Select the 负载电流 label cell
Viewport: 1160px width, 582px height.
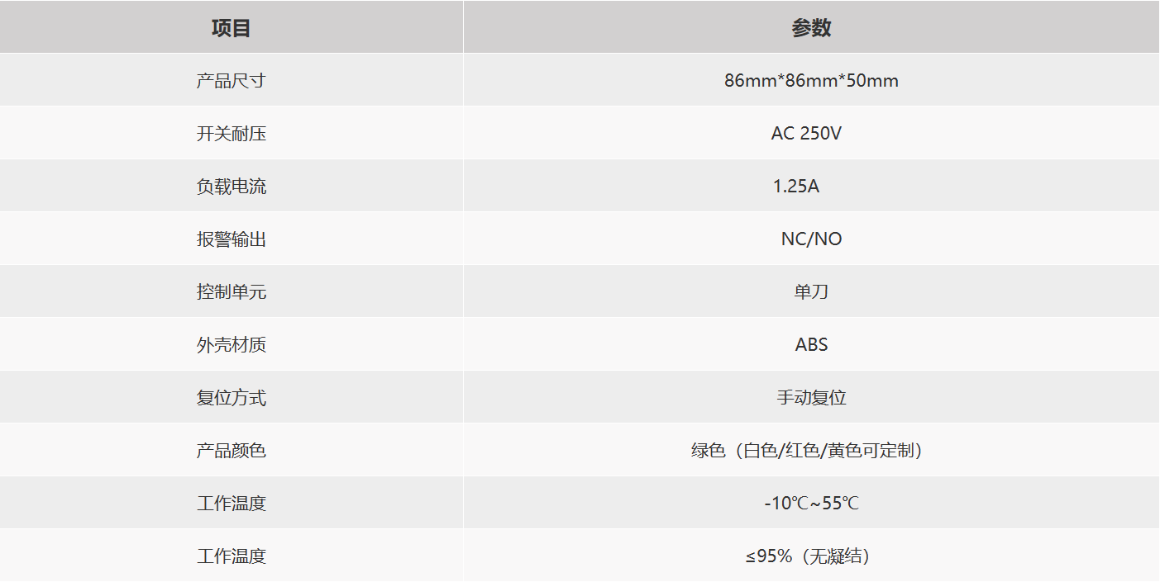pos(232,187)
